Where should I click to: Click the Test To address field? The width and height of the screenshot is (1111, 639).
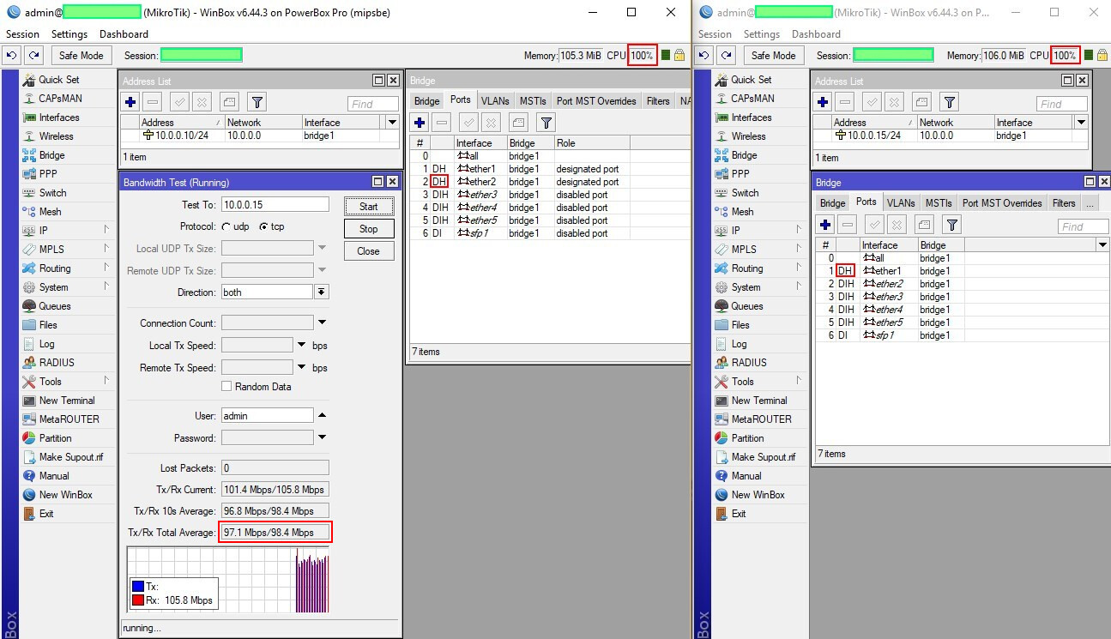click(x=275, y=205)
